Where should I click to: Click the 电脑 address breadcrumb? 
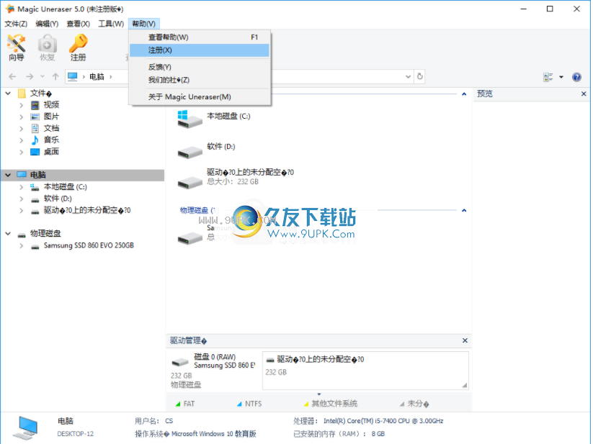97,77
